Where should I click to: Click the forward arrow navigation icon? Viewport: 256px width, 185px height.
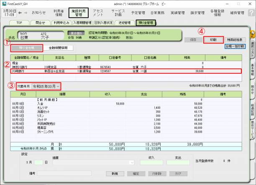click(x=26, y=13)
